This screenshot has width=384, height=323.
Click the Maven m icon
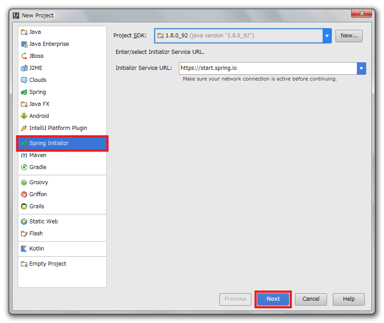click(24, 155)
